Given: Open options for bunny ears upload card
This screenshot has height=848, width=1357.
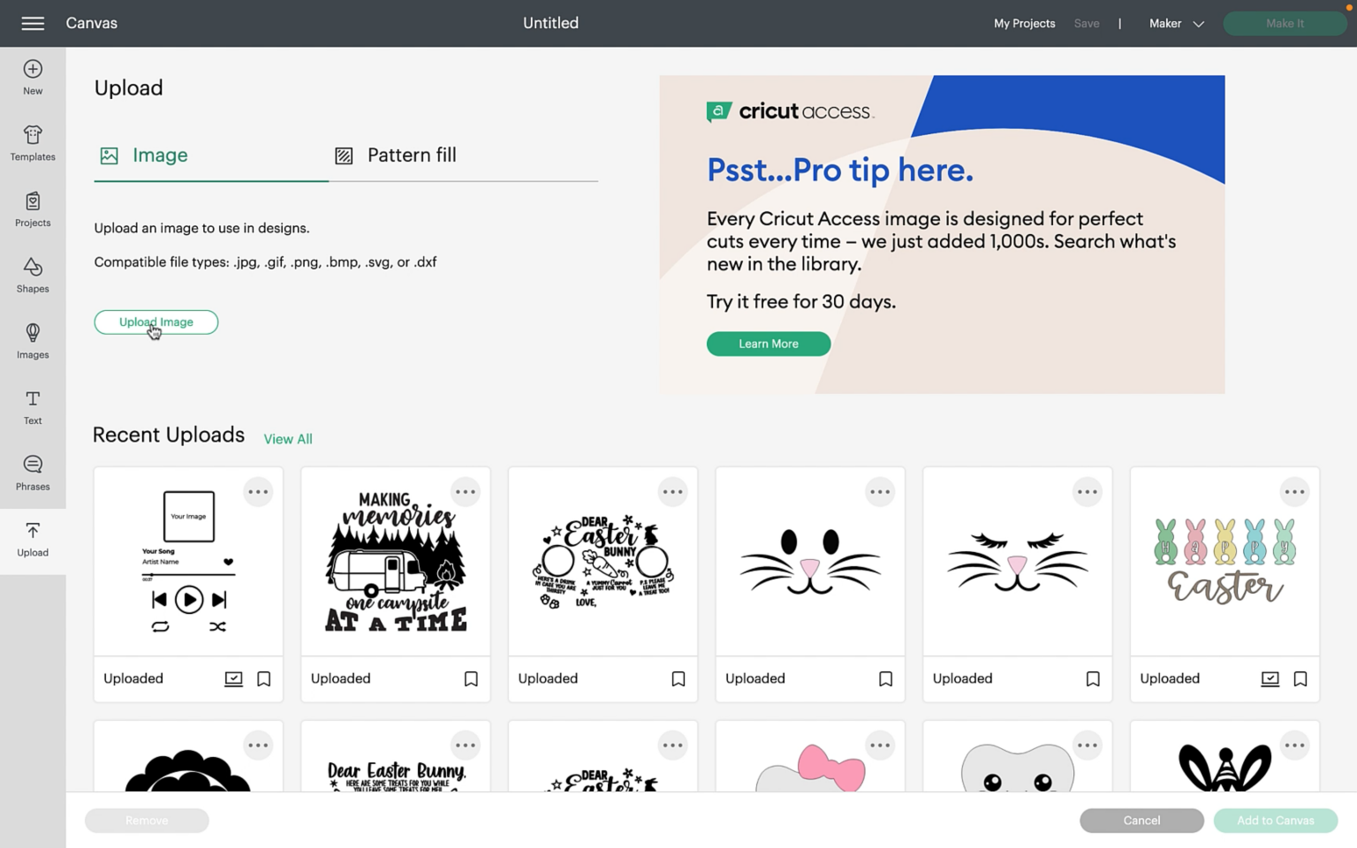Looking at the screenshot, I should tap(1295, 746).
